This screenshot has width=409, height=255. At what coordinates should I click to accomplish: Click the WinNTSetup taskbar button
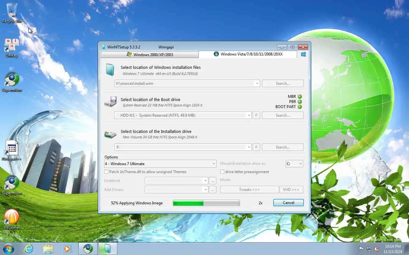pos(108,249)
